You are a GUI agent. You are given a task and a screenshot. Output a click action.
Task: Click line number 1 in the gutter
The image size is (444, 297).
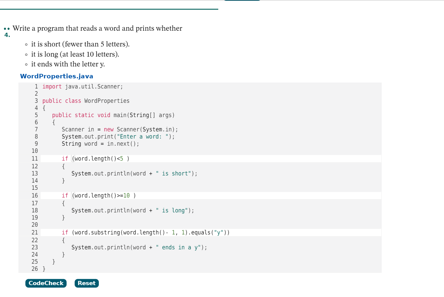click(36, 86)
